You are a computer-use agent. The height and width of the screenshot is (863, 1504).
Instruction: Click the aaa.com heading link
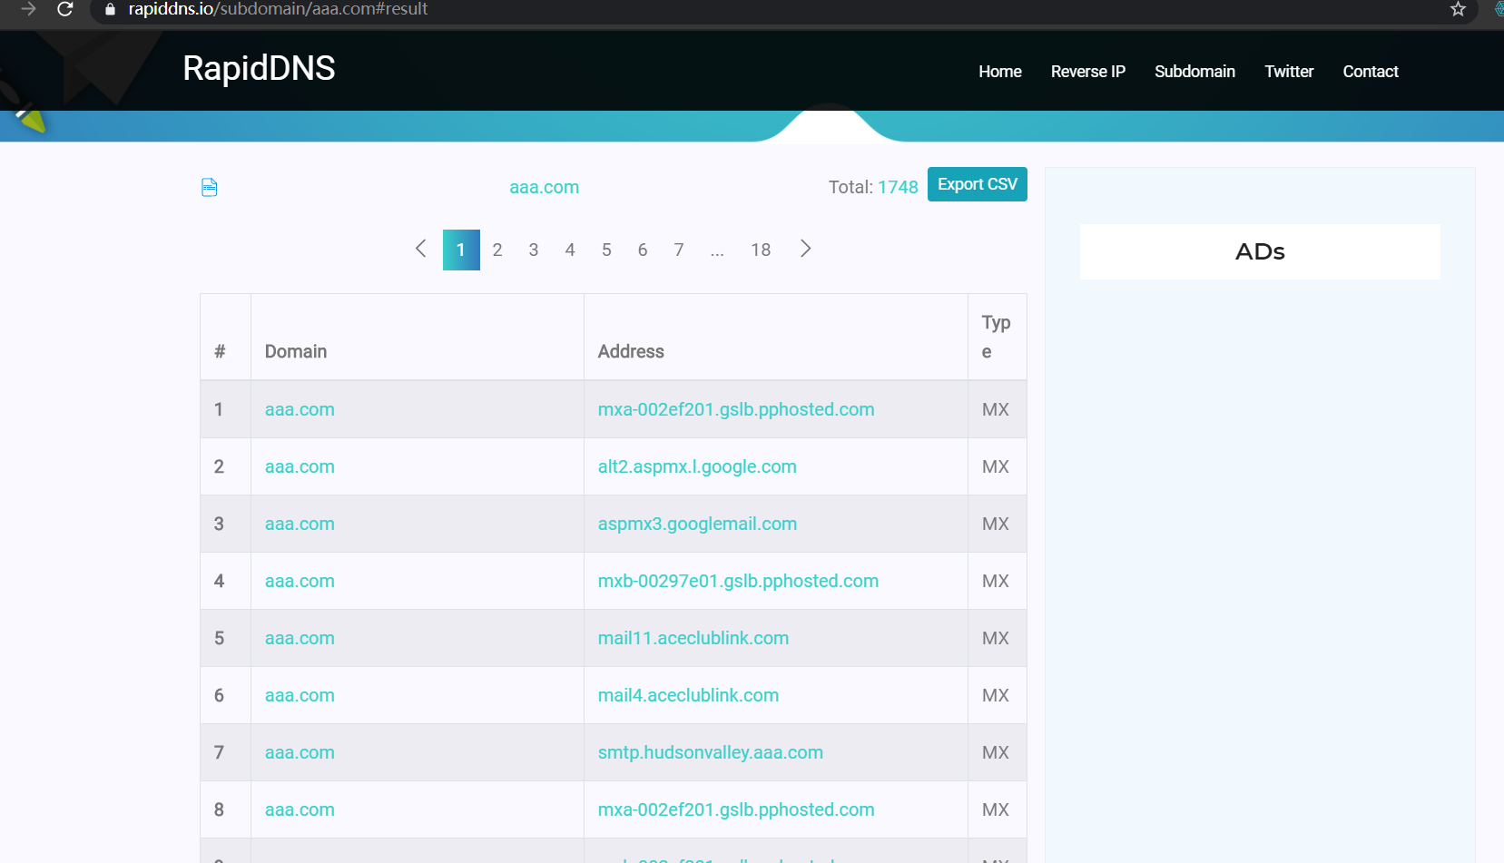pos(544,187)
